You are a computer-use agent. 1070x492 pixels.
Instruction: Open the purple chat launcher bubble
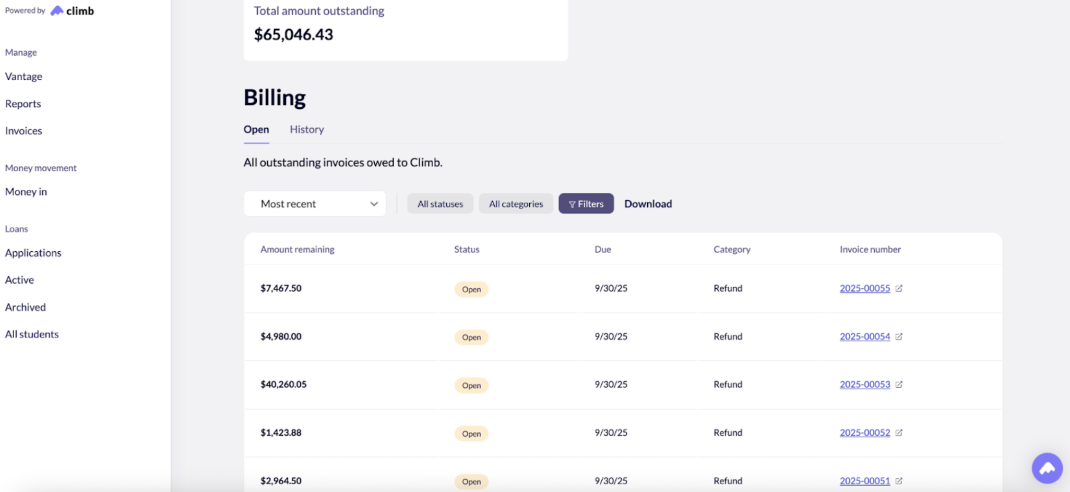pyautogui.click(x=1047, y=468)
